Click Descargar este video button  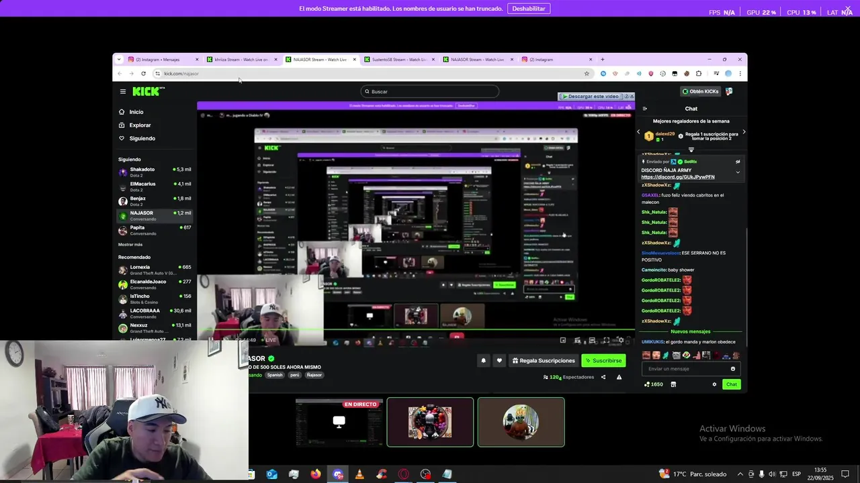(591, 97)
